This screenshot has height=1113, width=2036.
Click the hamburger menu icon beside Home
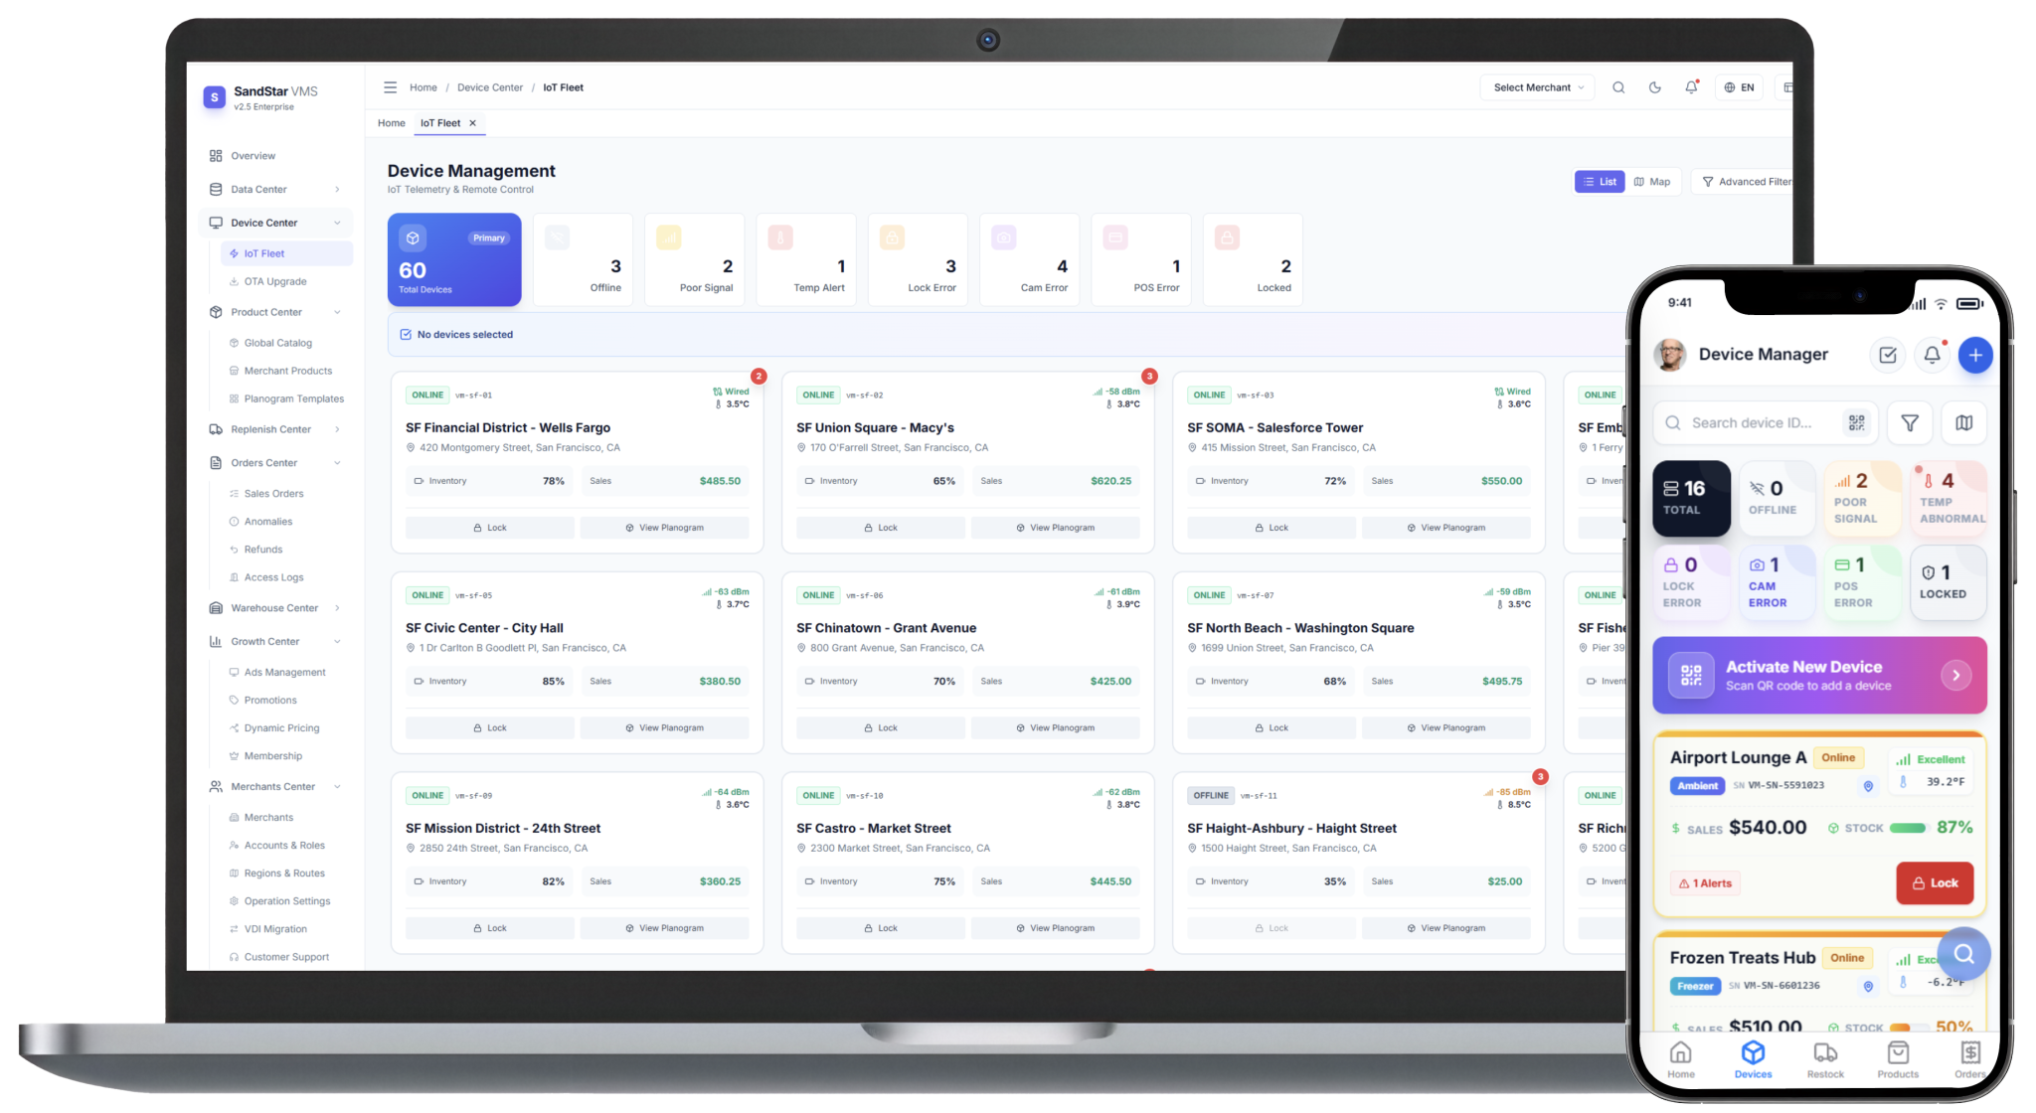[x=390, y=87]
